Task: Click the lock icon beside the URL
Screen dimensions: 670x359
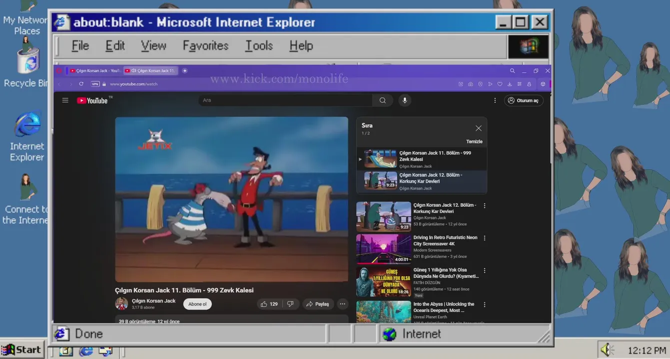Action: pyautogui.click(x=104, y=84)
